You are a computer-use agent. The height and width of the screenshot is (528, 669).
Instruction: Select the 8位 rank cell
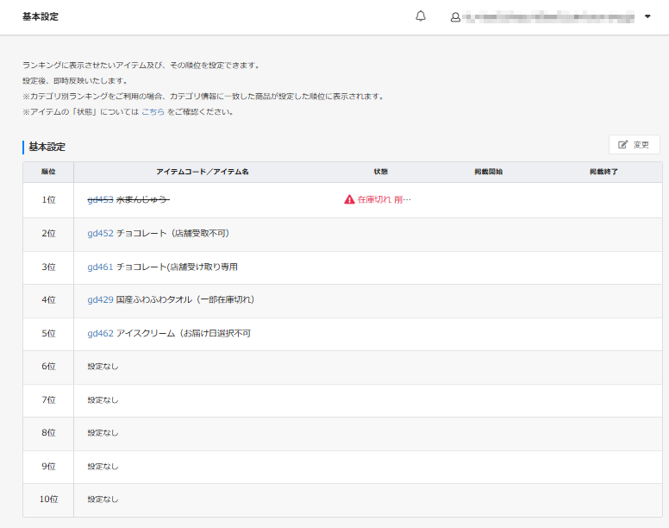[x=48, y=433]
